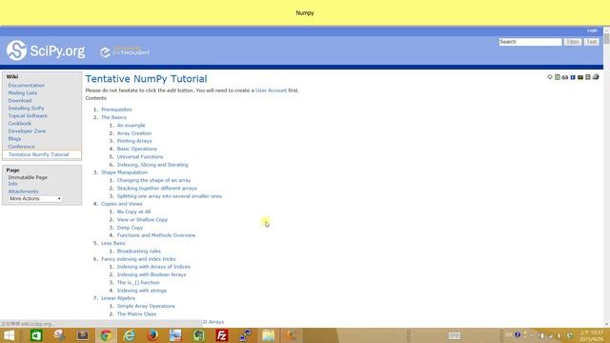Open the User Account link
The width and height of the screenshot is (610, 343).
tap(271, 91)
